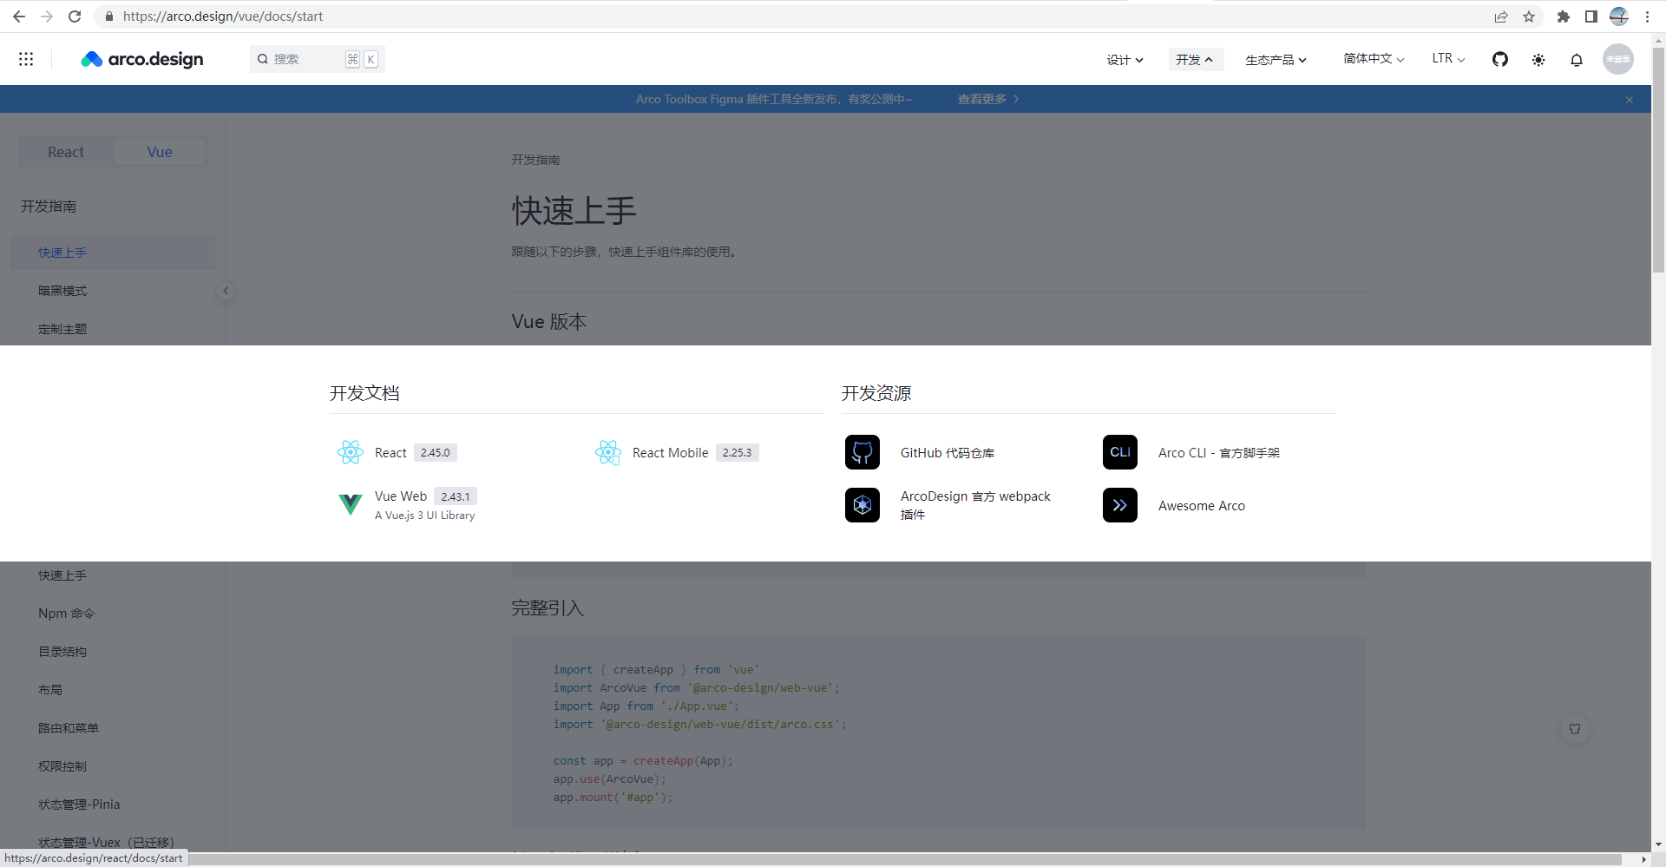Click the share page icon in address bar

click(1501, 16)
